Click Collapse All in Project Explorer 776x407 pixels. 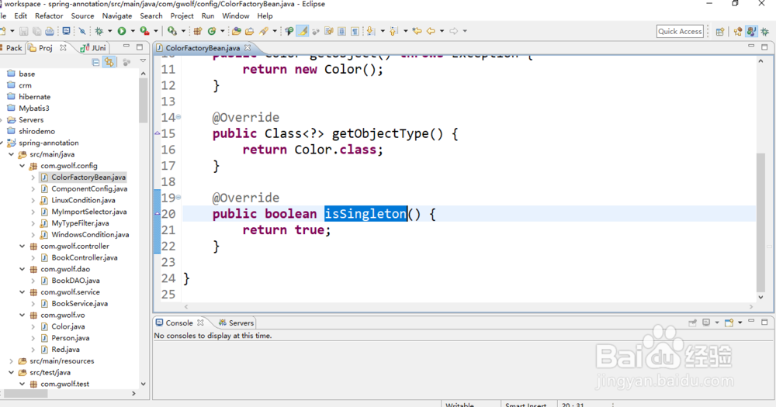coord(95,62)
